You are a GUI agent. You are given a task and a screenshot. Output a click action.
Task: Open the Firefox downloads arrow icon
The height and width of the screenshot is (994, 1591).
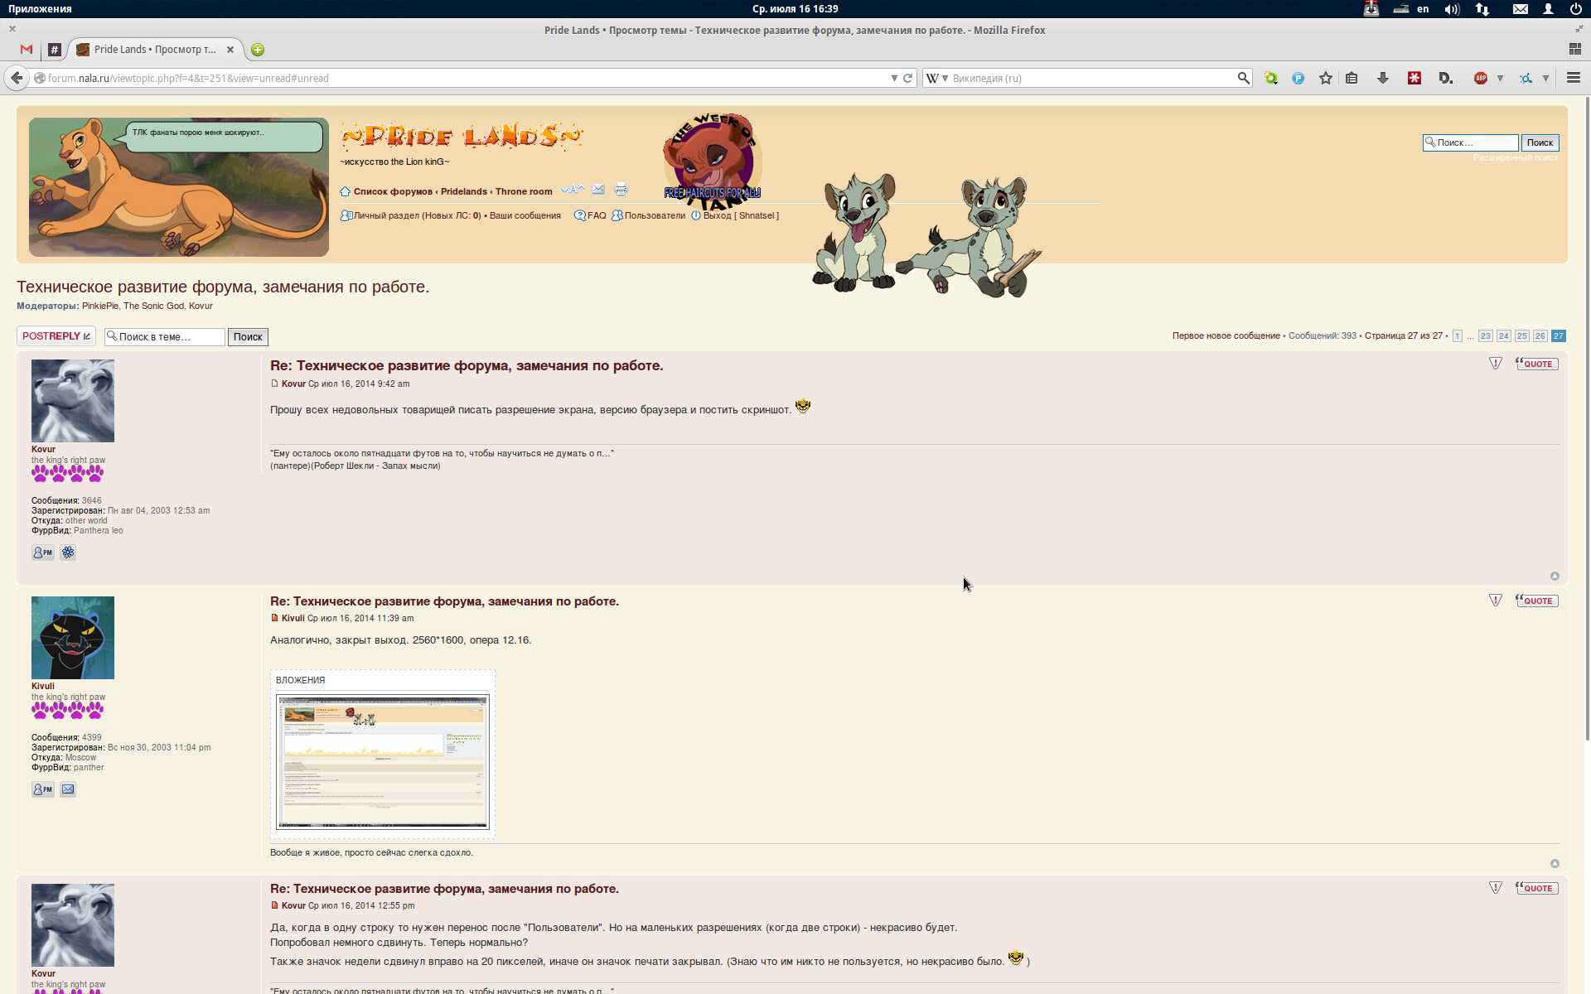point(1383,78)
